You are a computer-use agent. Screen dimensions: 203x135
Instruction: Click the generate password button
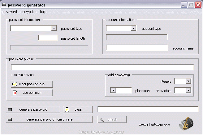33,109
